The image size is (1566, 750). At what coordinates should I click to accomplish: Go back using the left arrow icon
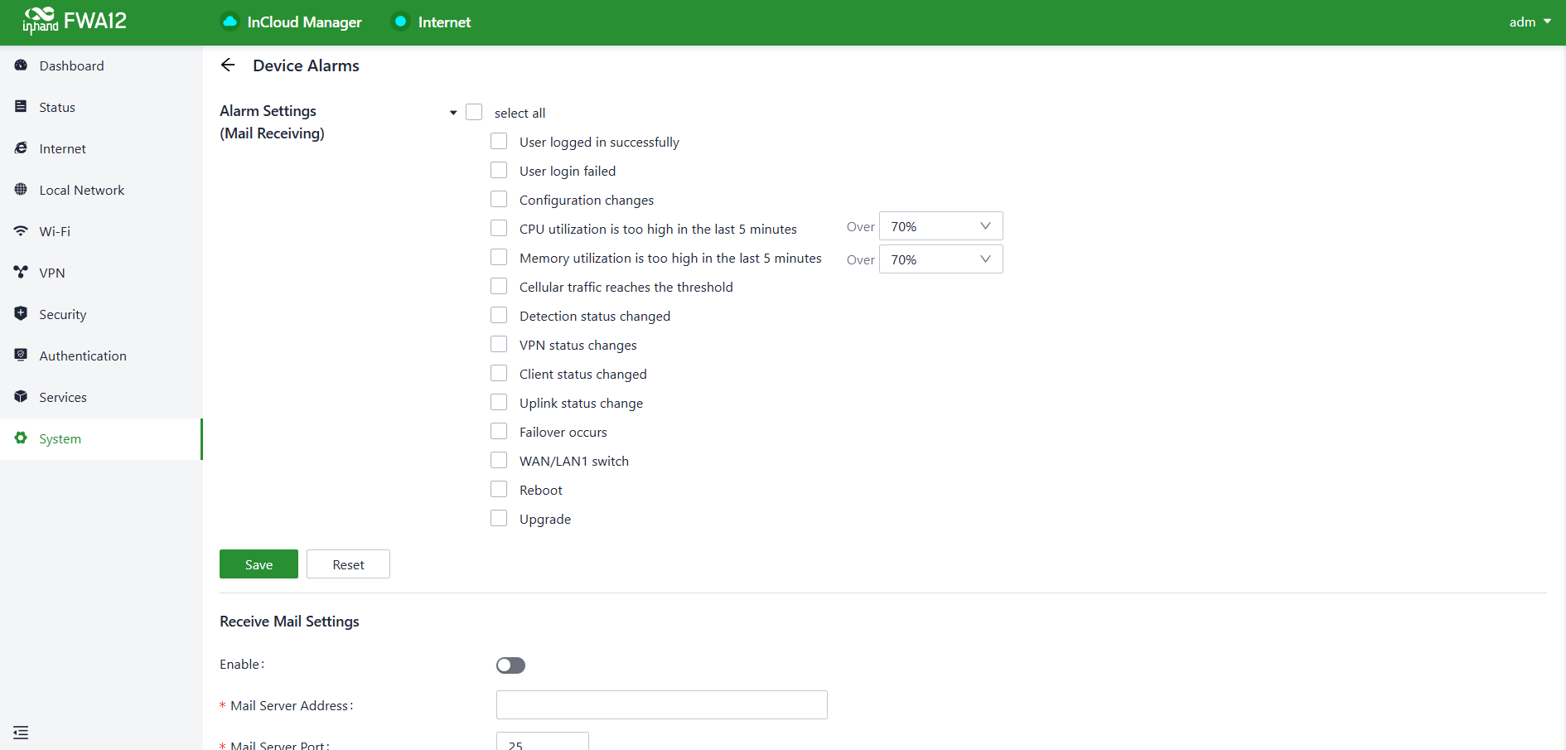pyautogui.click(x=228, y=65)
